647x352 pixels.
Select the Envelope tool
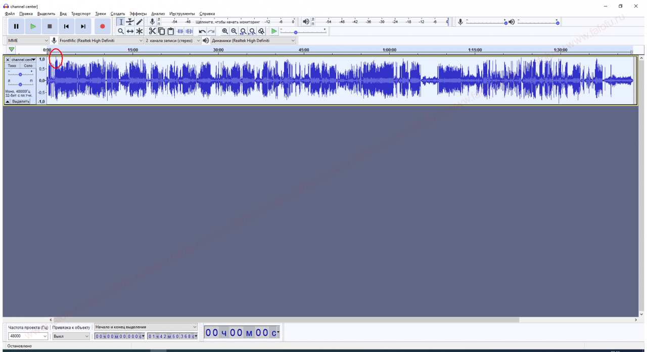coord(130,22)
